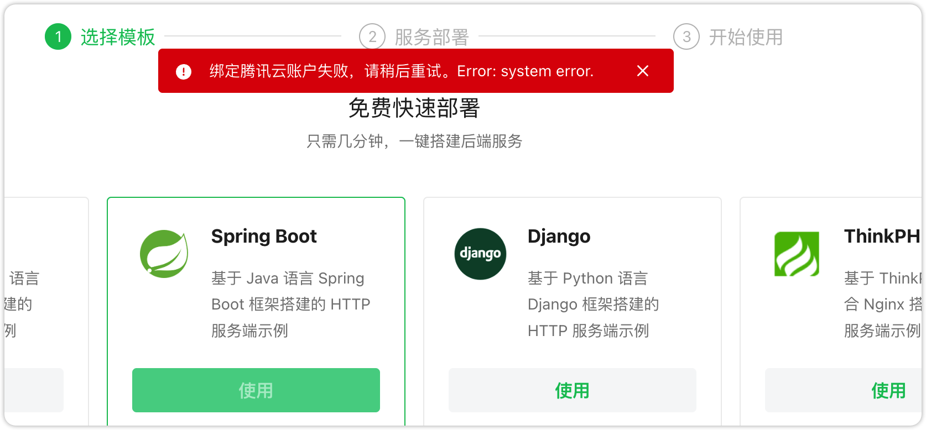Select the ThinkPHP card title
This screenshot has width=926, height=430.
(882, 237)
